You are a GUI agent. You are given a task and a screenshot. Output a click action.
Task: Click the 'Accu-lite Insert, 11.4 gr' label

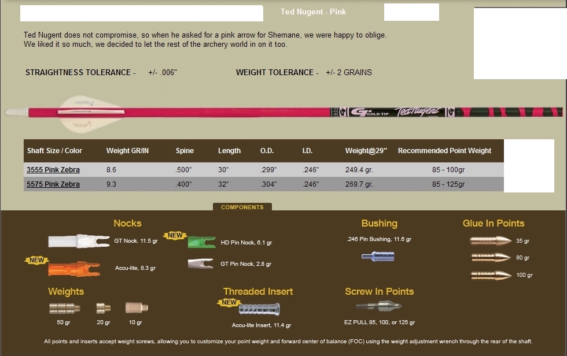(262, 325)
